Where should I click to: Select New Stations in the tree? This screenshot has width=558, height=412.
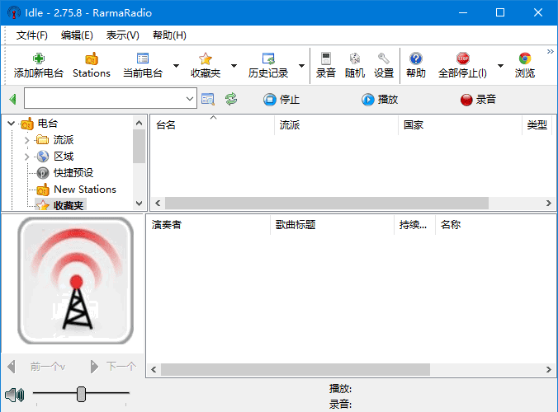click(x=85, y=190)
